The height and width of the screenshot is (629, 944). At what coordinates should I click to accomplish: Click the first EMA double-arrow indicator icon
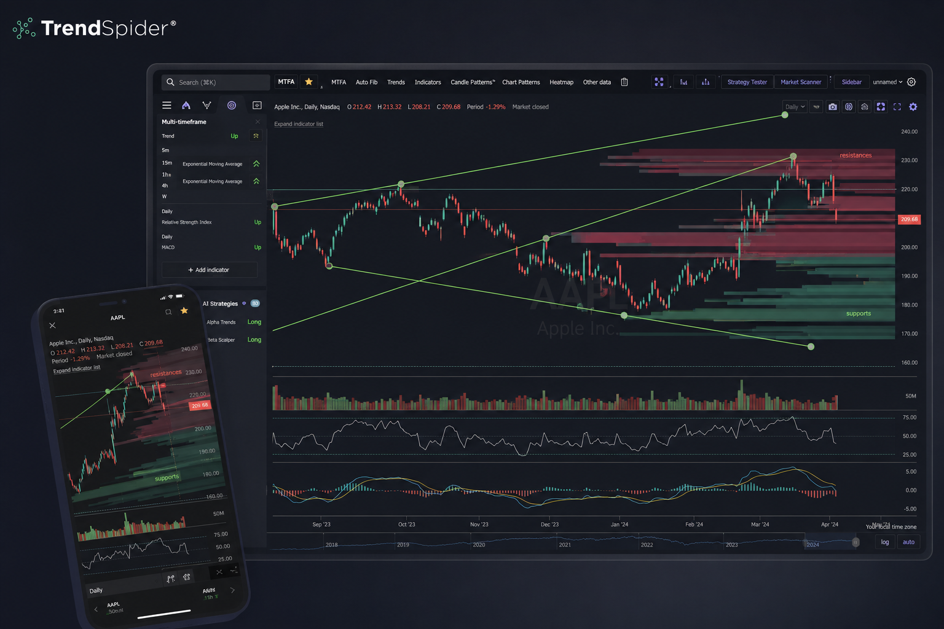click(x=256, y=164)
